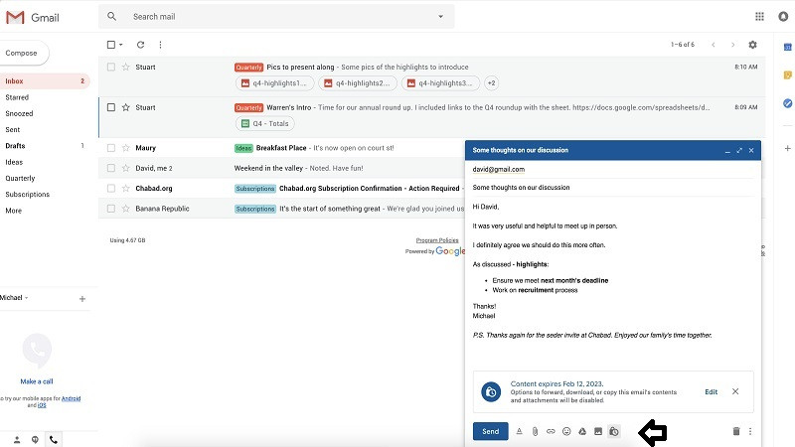Image resolution: width=795 pixels, height=447 pixels.
Task: Show search options dropdown arrow
Action: coord(440,17)
